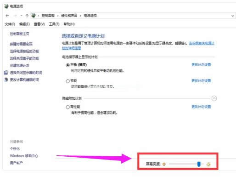Open the 工具(T) menu
The height and width of the screenshot is (182, 236).
[54, 24]
